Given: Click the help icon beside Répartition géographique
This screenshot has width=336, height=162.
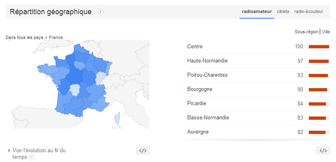Looking at the screenshot, I should [x=101, y=12].
